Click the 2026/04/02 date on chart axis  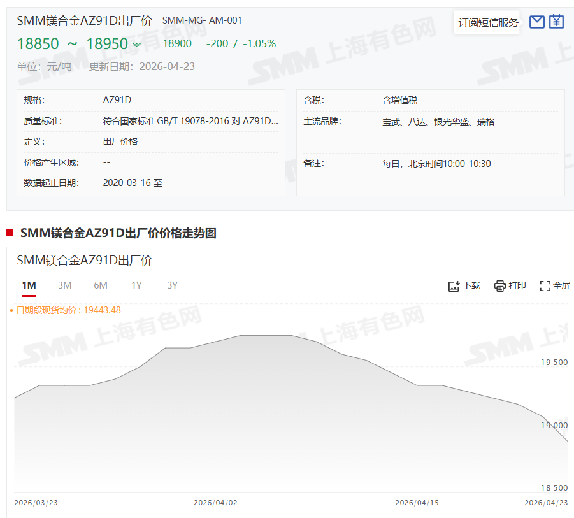215,503
